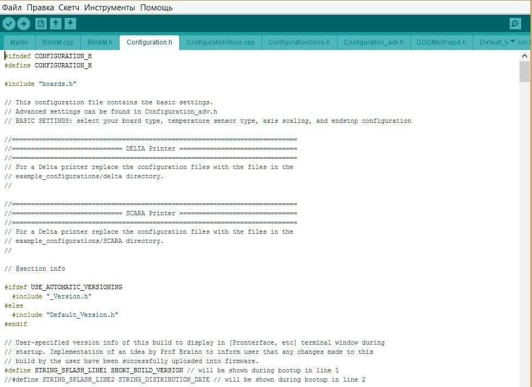The image size is (532, 387).
Task: Click the Open sketch up-arrow icon
Action: (55, 23)
